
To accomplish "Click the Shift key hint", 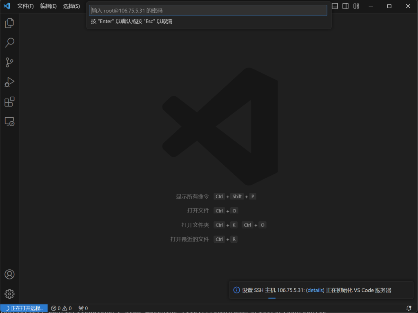I will coord(237,197).
